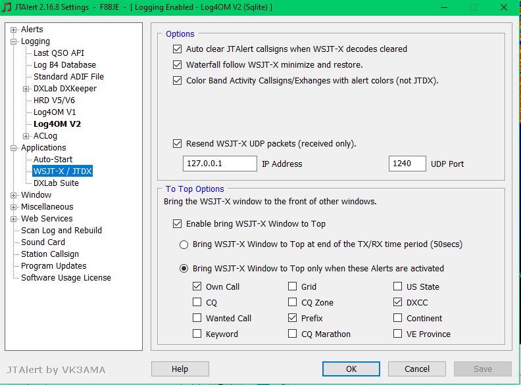Expand the Window tree node

13,196
